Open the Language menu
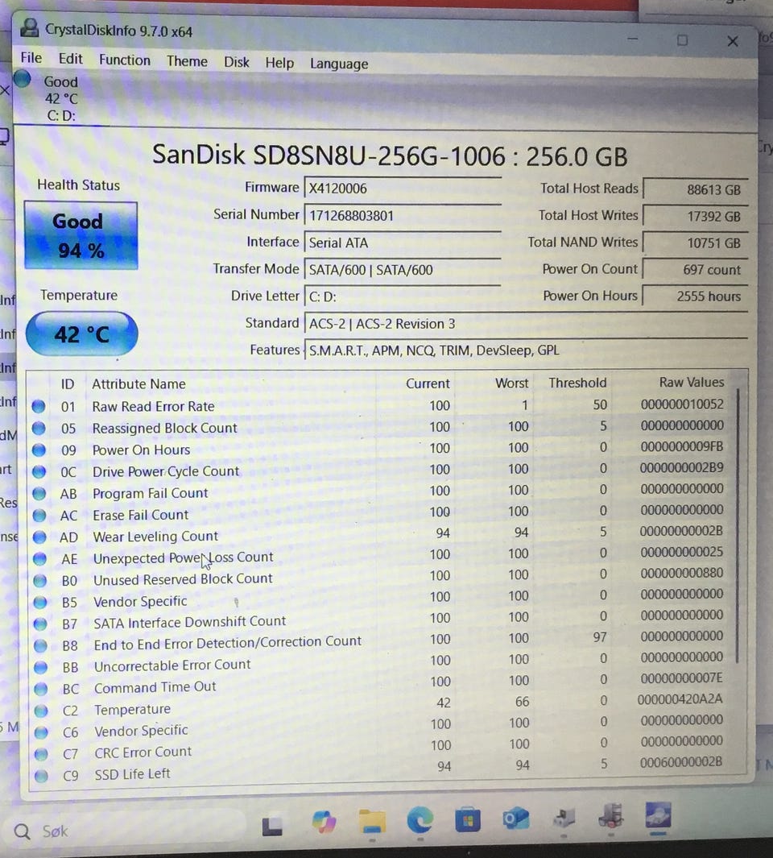 pyautogui.click(x=339, y=64)
